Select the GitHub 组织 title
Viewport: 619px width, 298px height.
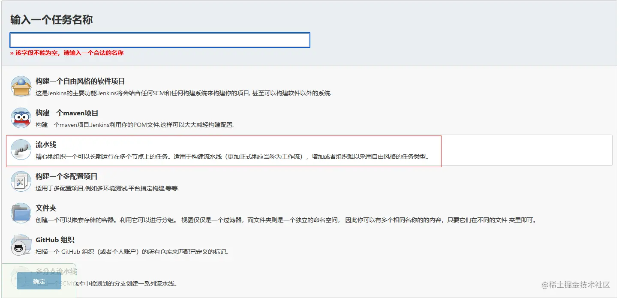(55, 240)
